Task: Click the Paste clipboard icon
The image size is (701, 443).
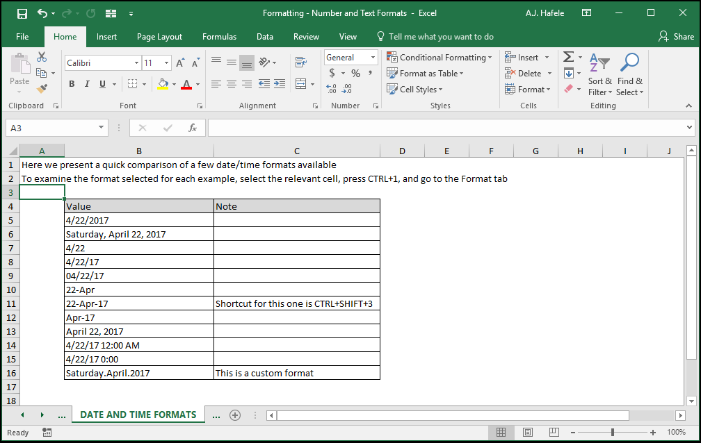Action: pyautogui.click(x=19, y=64)
